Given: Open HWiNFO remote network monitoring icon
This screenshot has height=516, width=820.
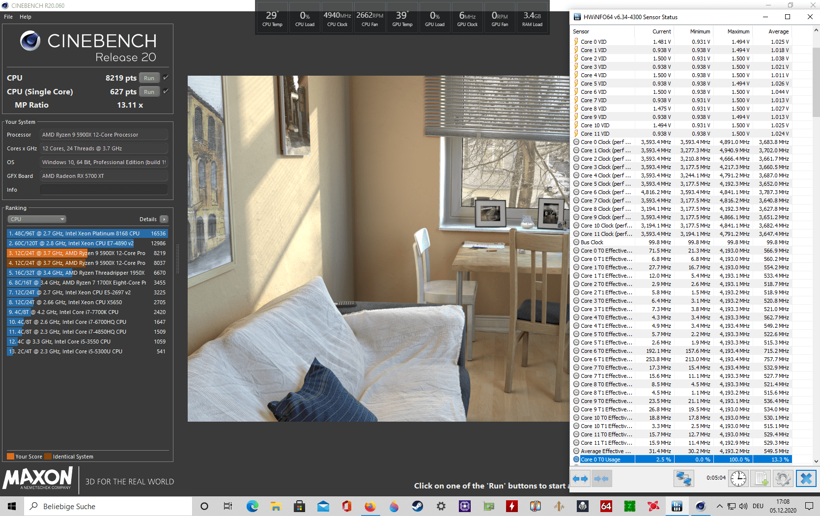Looking at the screenshot, I should (683, 479).
